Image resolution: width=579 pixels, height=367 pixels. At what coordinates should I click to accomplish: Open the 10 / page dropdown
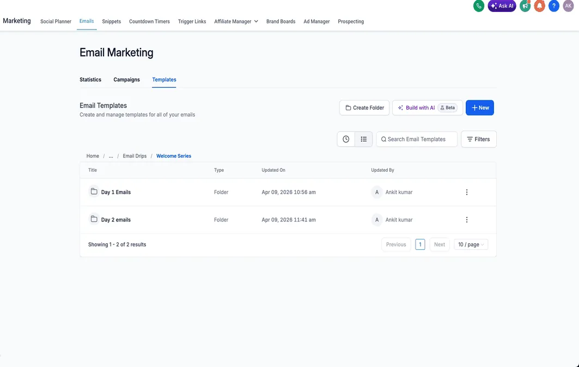471,244
